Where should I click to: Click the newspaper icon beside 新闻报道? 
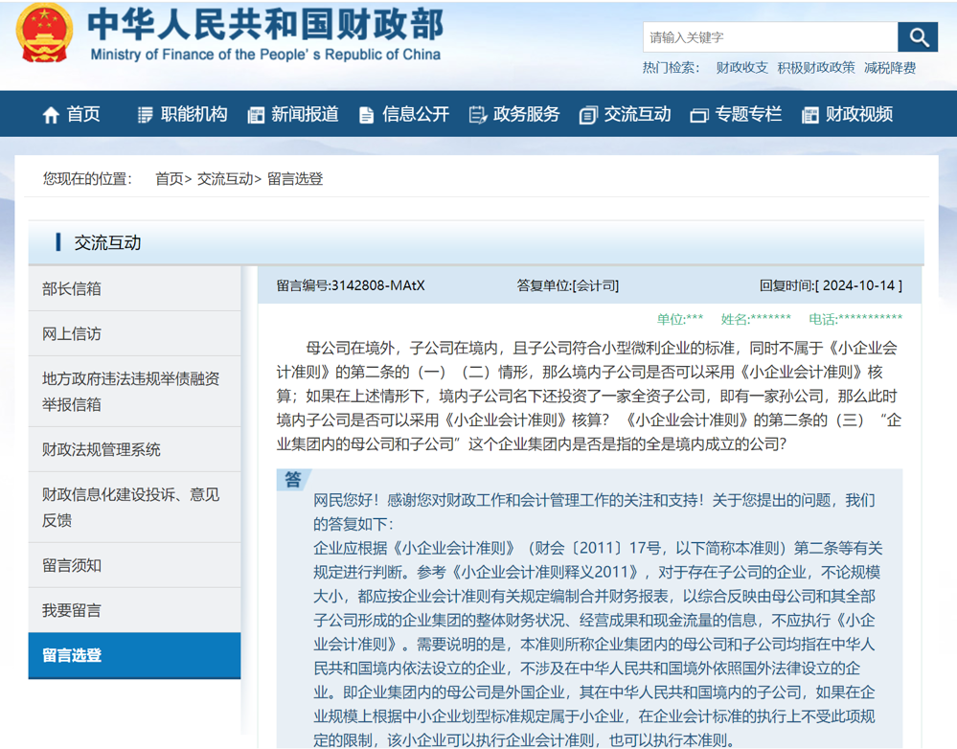point(256,114)
